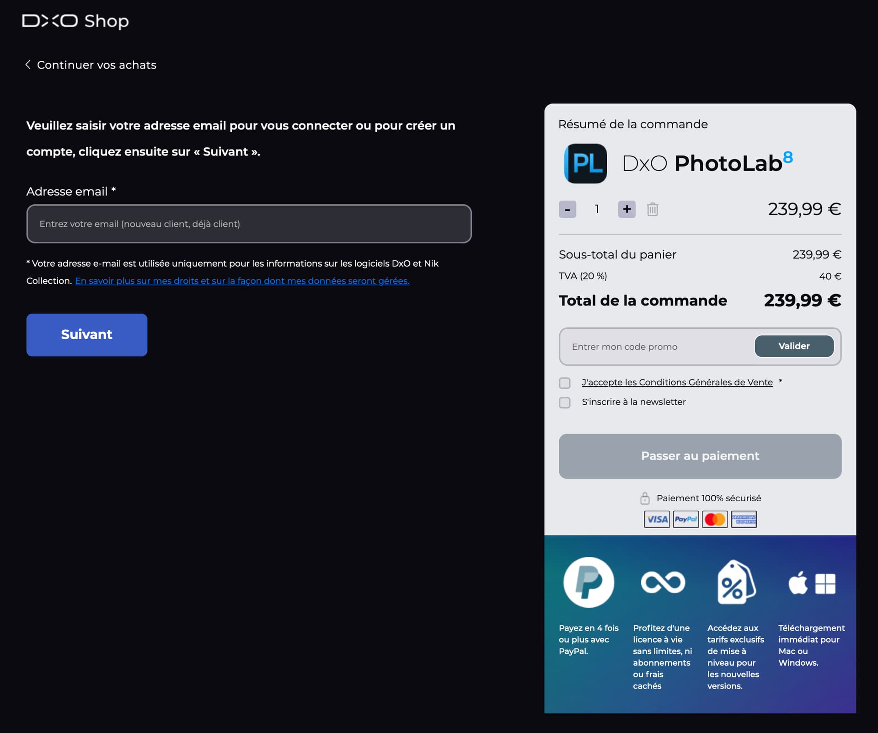The width and height of the screenshot is (878, 733).
Task: Increase quantity with the plus button
Action: tap(626, 209)
